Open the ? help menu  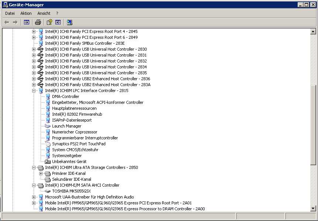pos(57,13)
